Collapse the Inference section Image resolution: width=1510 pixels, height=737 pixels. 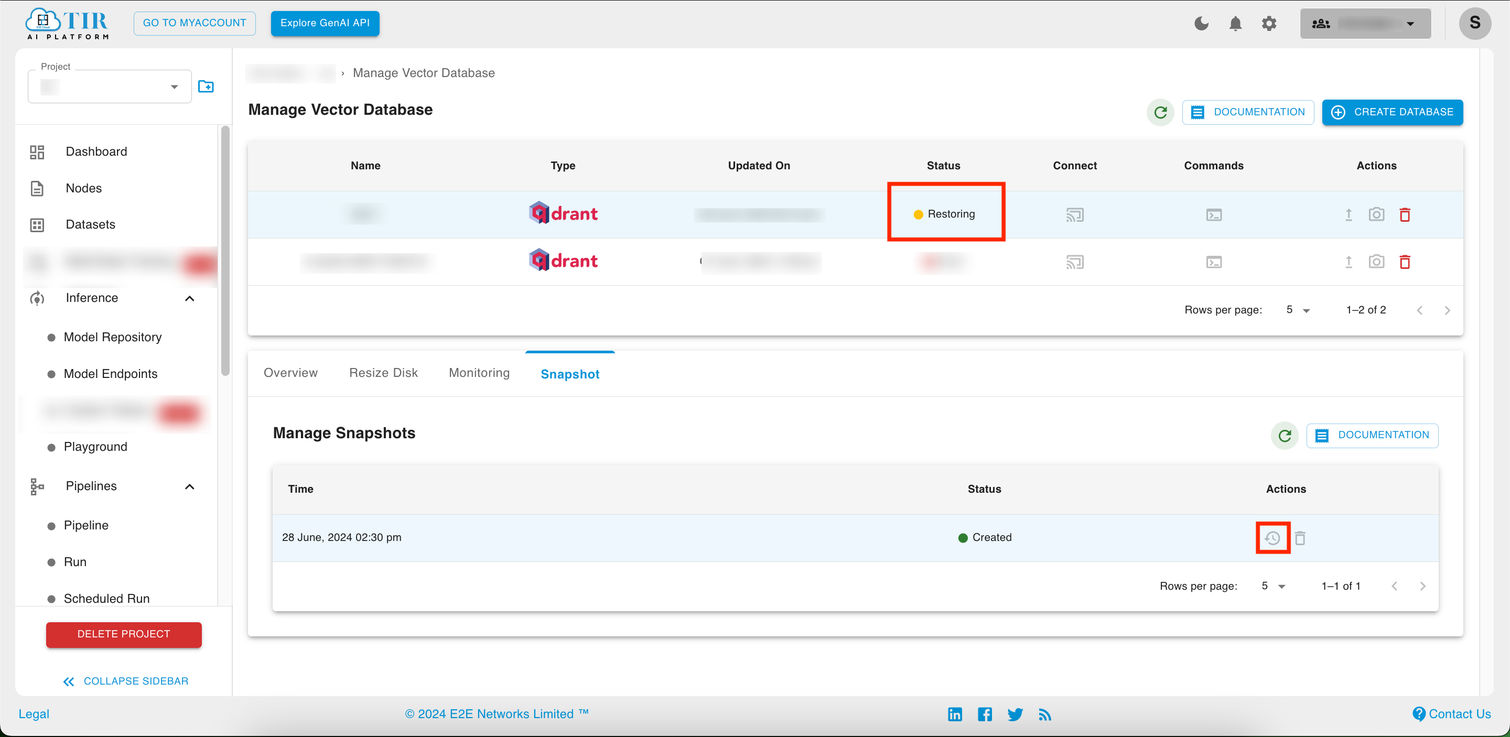click(x=189, y=299)
